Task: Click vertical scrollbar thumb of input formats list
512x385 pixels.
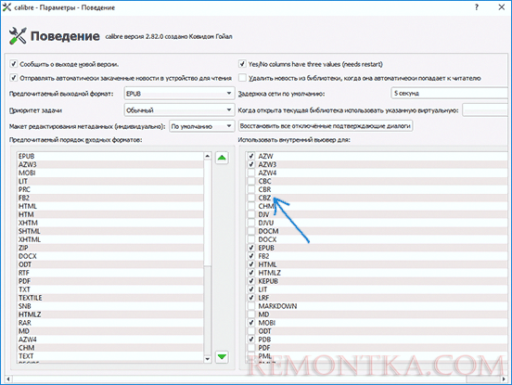Action: click(x=208, y=212)
